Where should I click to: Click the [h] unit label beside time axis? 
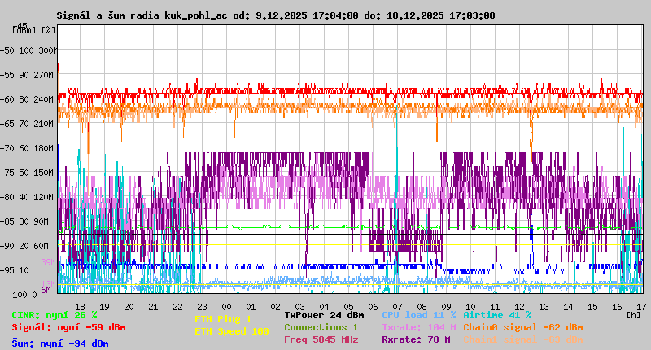point(632,314)
